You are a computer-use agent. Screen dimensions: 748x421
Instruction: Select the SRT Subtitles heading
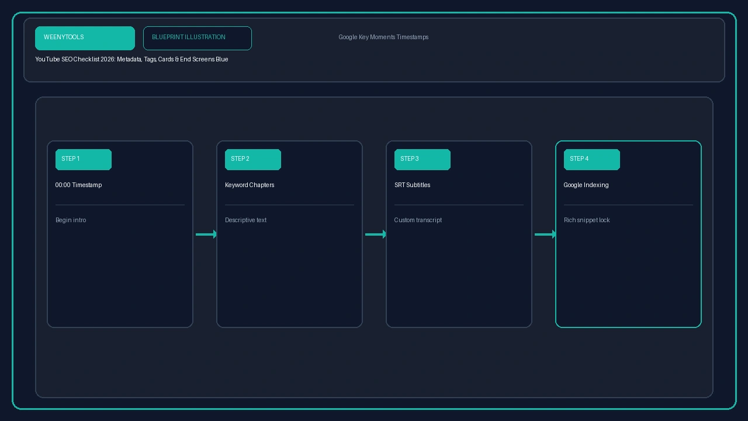[412, 185]
